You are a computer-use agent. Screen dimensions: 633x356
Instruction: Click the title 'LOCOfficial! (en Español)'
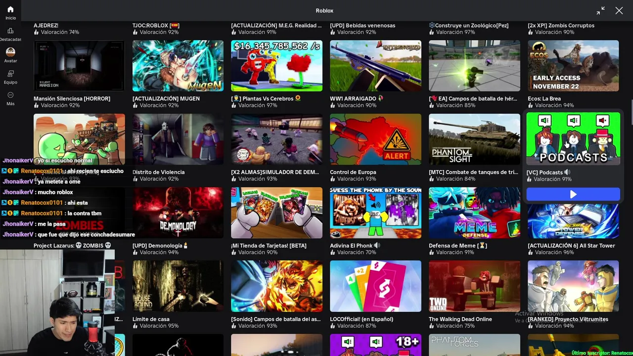362,319
